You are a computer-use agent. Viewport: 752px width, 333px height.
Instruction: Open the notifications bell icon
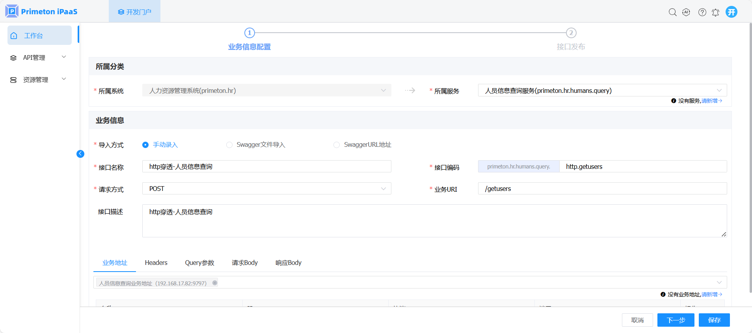point(715,12)
